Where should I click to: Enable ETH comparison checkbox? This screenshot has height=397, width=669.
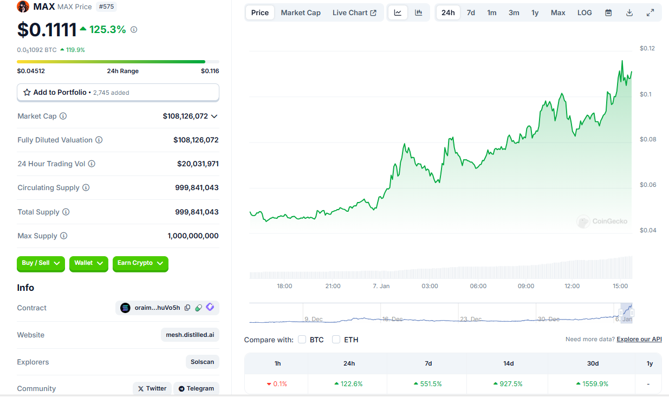pyautogui.click(x=336, y=340)
